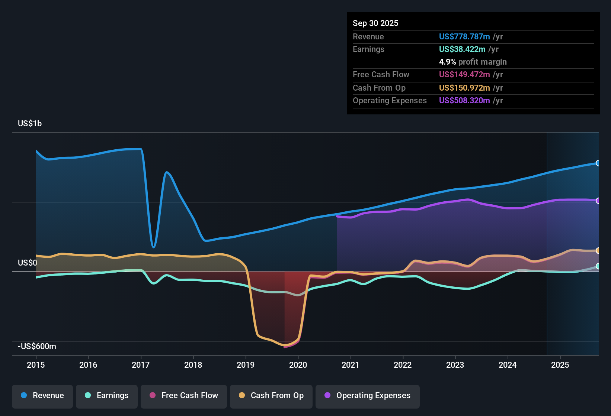Click the pink Free Cash Flow legend dot
The image size is (611, 416).
(152, 396)
